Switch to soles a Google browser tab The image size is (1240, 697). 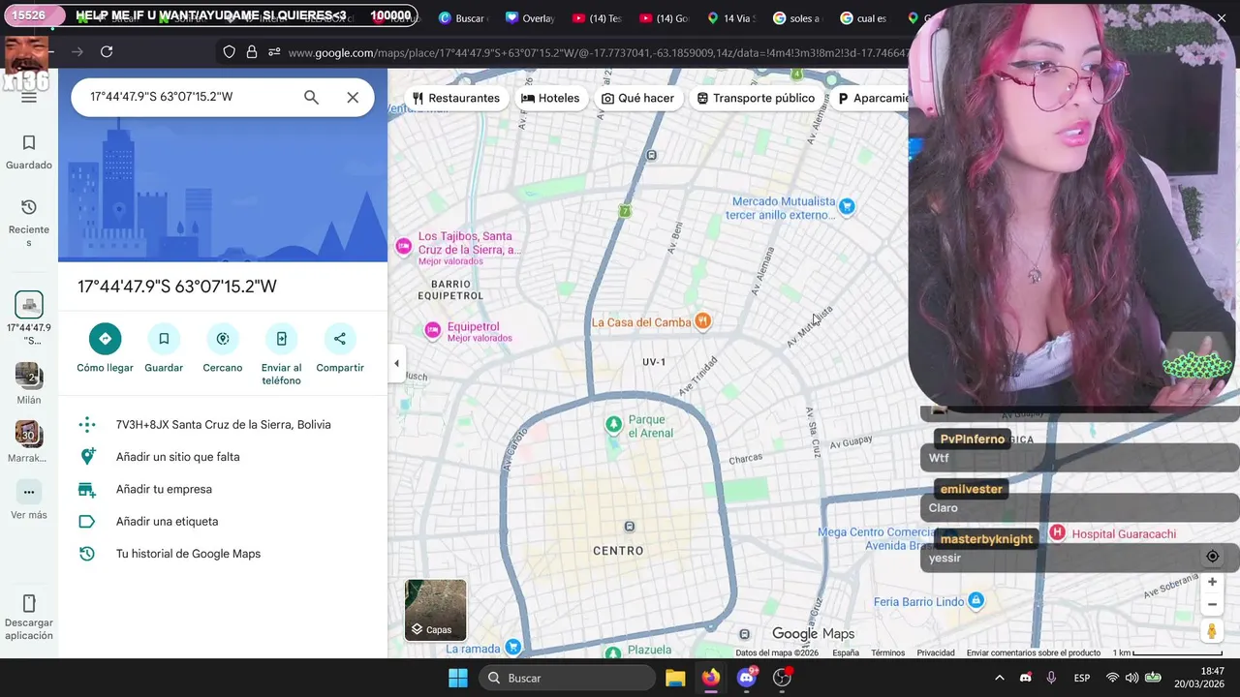(798, 18)
